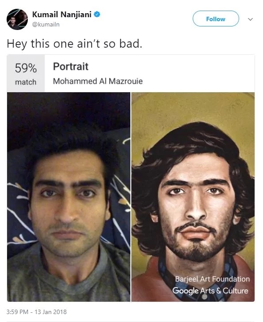Click the 59% match score box
The image size is (263, 322).
[x=26, y=73]
